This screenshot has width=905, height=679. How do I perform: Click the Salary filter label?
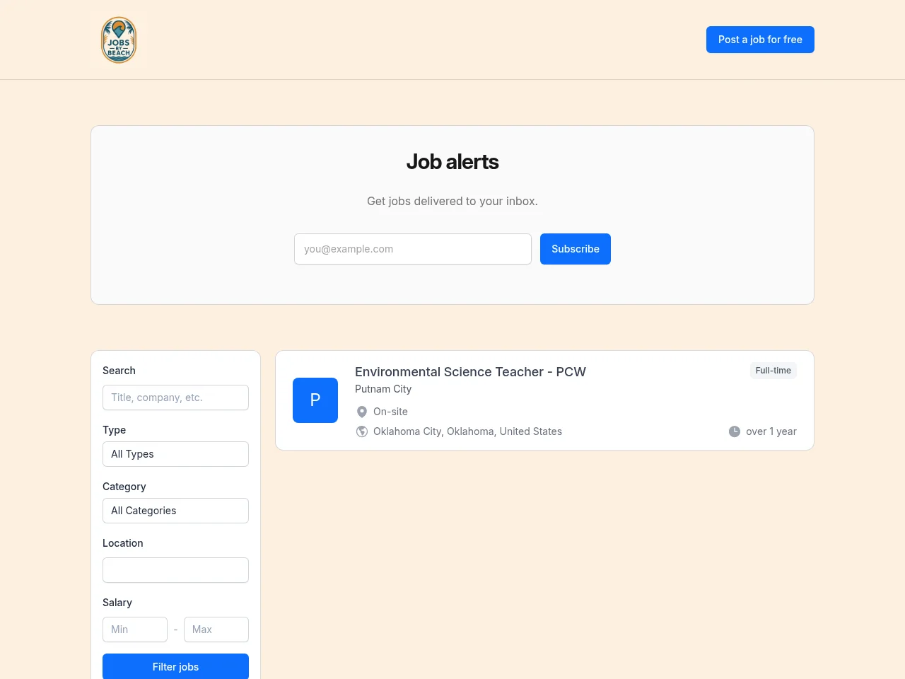[x=117, y=603]
